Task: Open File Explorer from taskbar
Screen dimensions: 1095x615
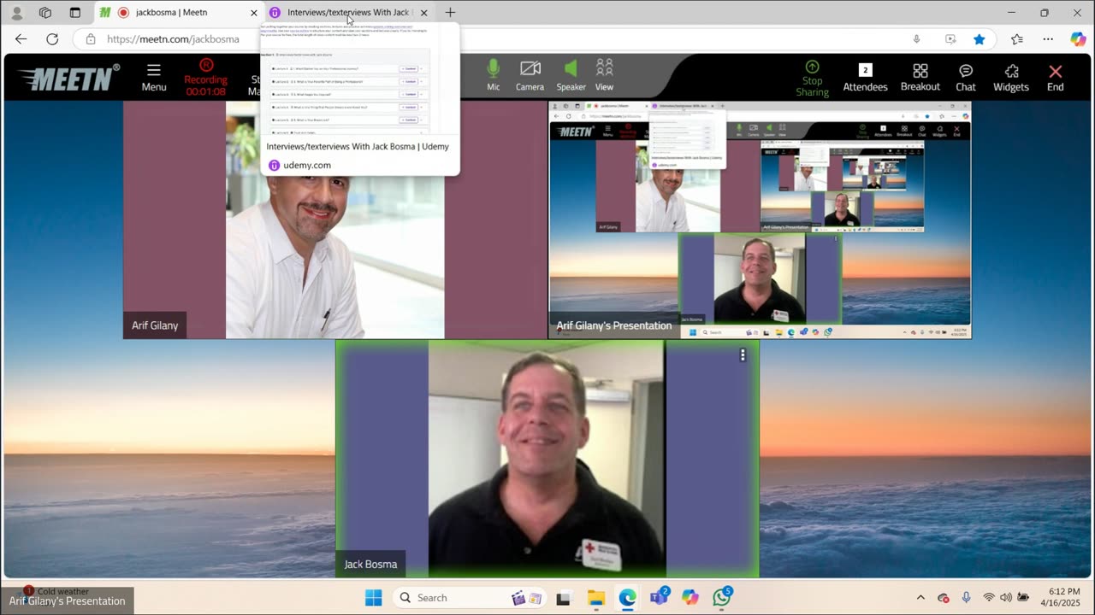Action: [x=596, y=598]
